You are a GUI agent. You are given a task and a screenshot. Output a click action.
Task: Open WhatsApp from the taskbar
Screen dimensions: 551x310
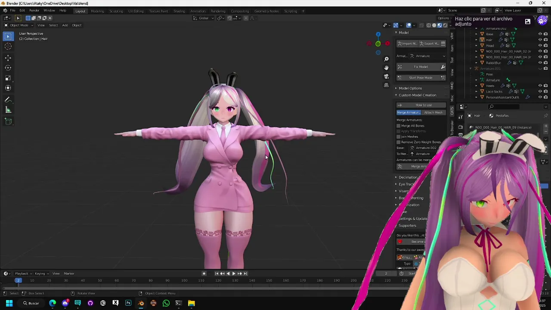point(166,303)
